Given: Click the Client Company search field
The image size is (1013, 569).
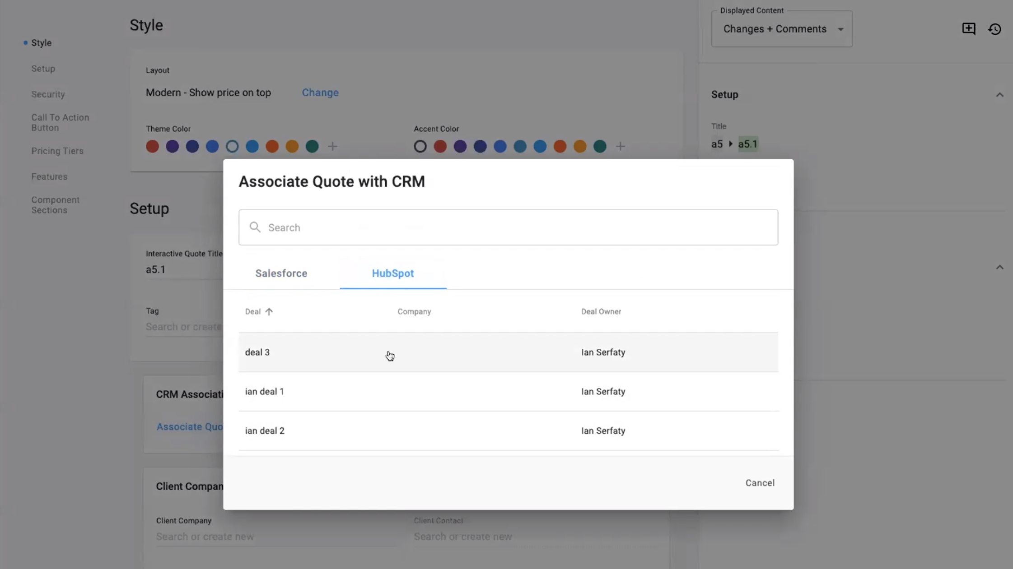Looking at the screenshot, I should (276, 537).
